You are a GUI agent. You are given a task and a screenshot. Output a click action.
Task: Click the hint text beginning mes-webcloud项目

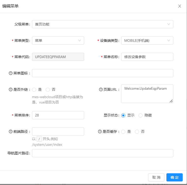pos(57,99)
